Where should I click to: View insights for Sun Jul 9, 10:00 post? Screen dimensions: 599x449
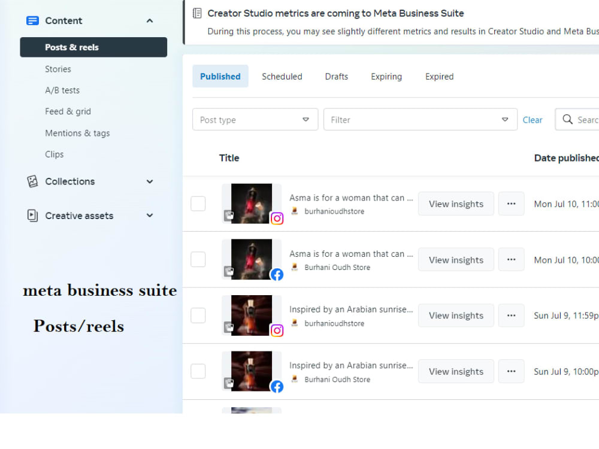click(456, 371)
